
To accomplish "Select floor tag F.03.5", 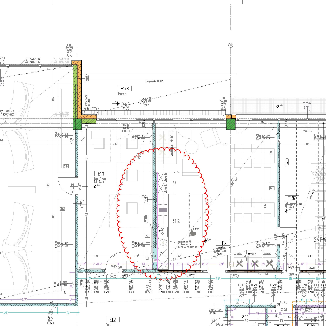I will (307, 103).
